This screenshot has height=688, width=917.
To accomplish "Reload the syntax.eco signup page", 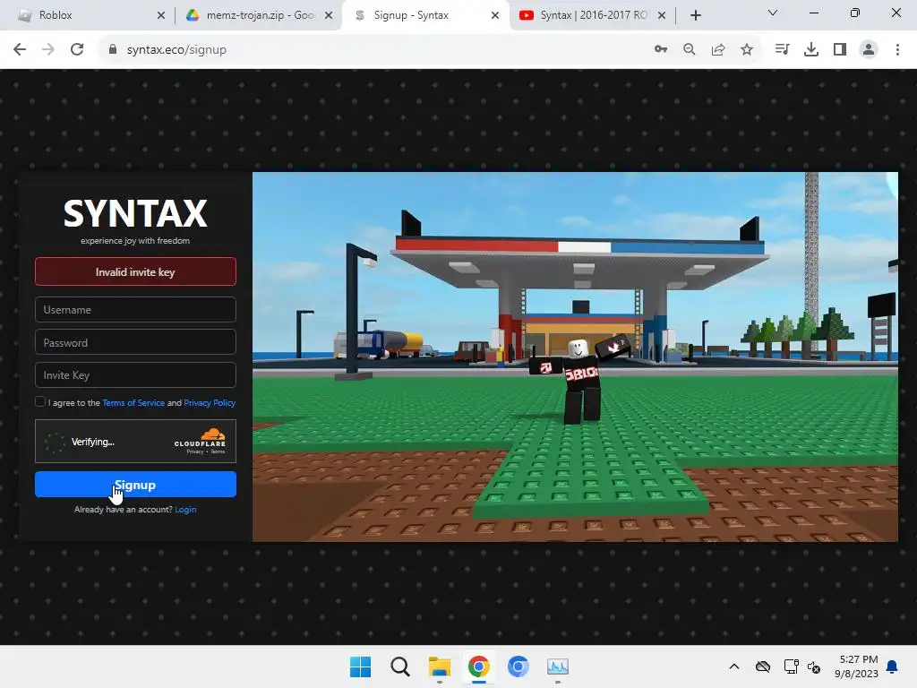I will point(77,50).
